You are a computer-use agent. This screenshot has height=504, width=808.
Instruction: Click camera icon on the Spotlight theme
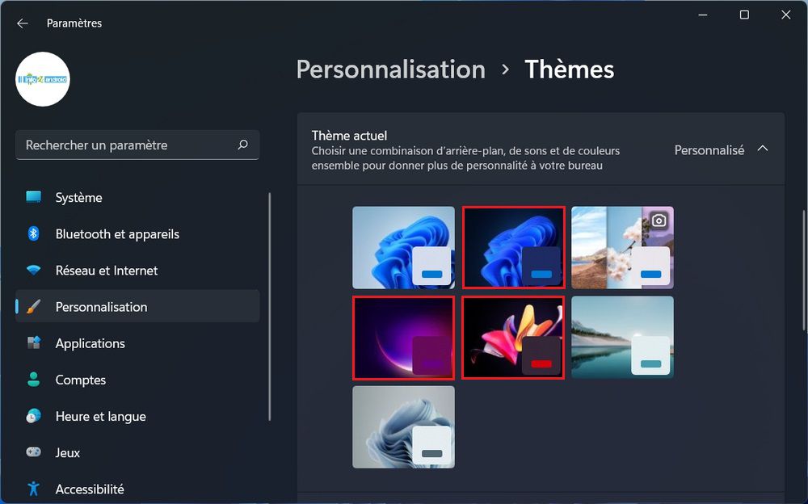click(659, 221)
